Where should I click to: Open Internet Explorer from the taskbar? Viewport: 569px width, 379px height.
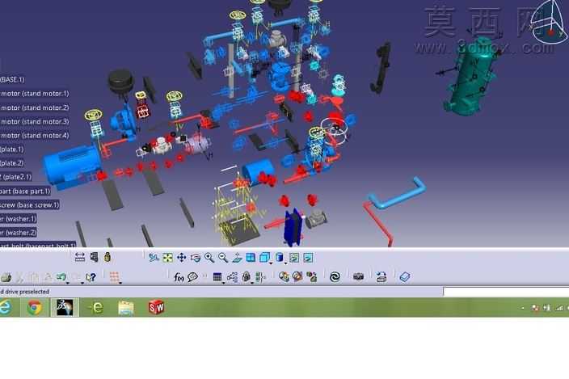click(x=6, y=308)
